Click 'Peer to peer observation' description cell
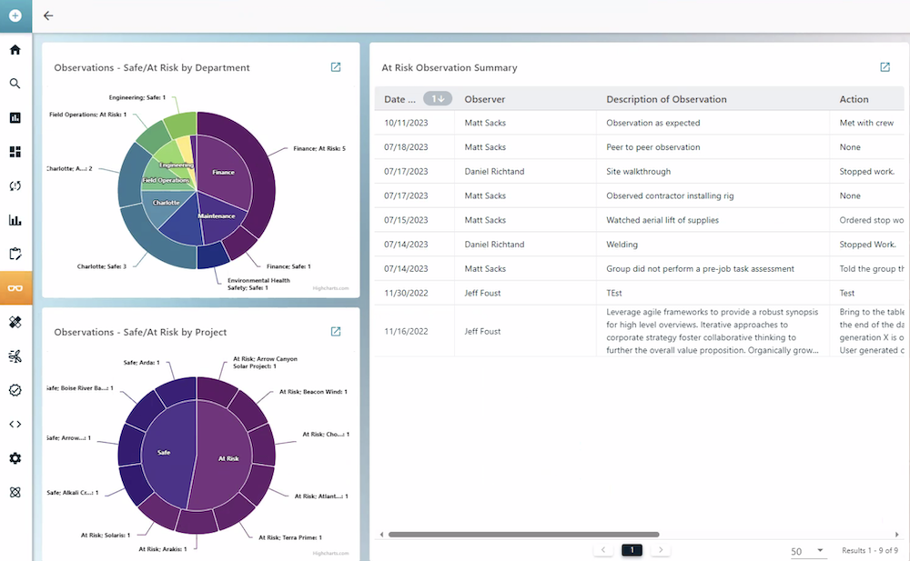Image resolution: width=910 pixels, height=561 pixels. [652, 147]
